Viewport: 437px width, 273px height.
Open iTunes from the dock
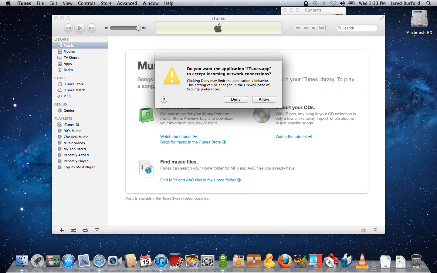tap(161, 261)
